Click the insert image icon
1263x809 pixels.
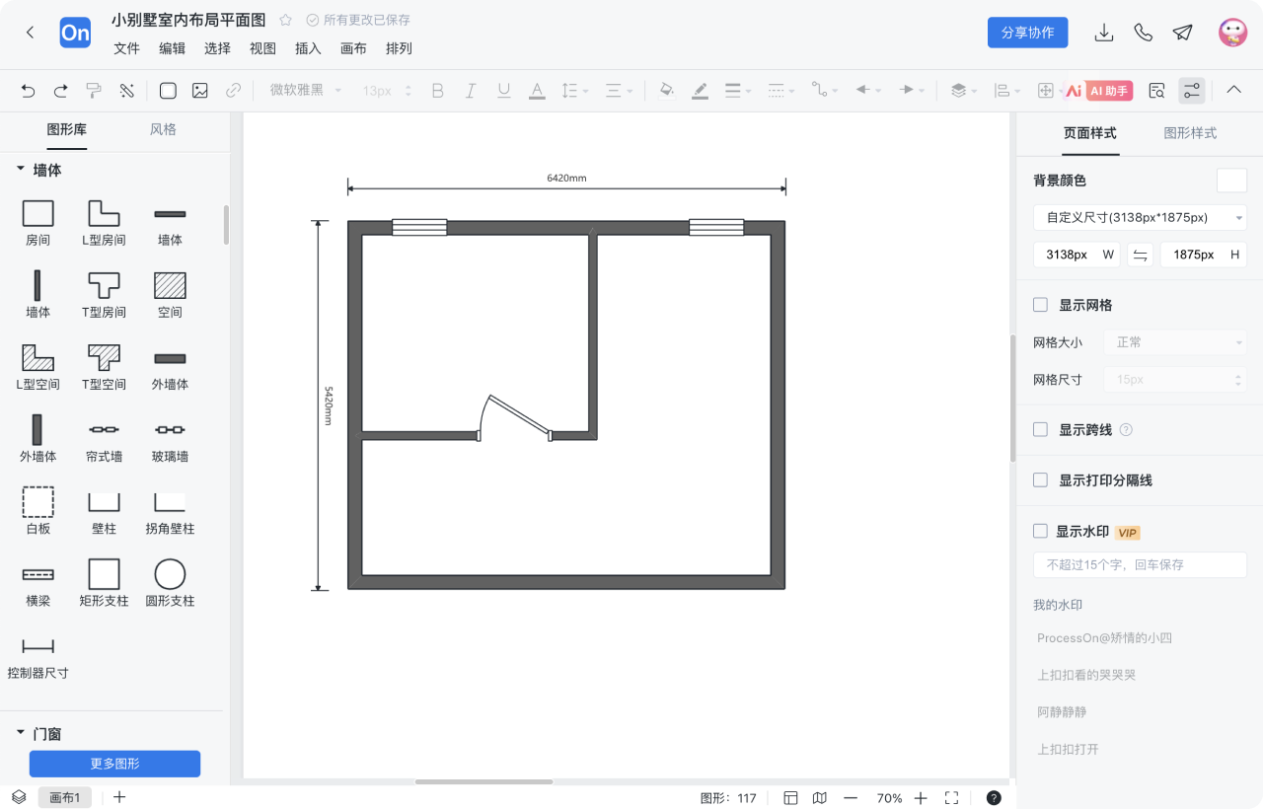click(x=200, y=91)
